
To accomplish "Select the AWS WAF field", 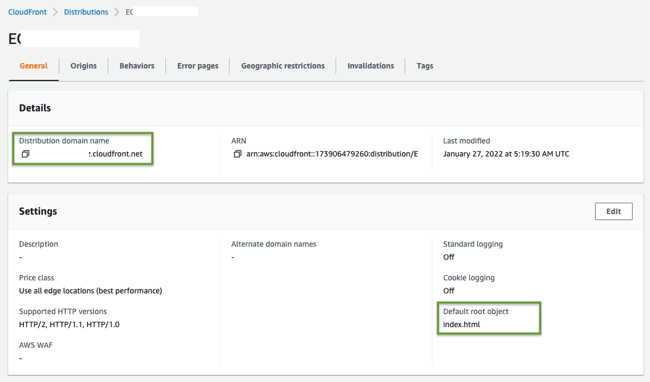I will [x=36, y=345].
